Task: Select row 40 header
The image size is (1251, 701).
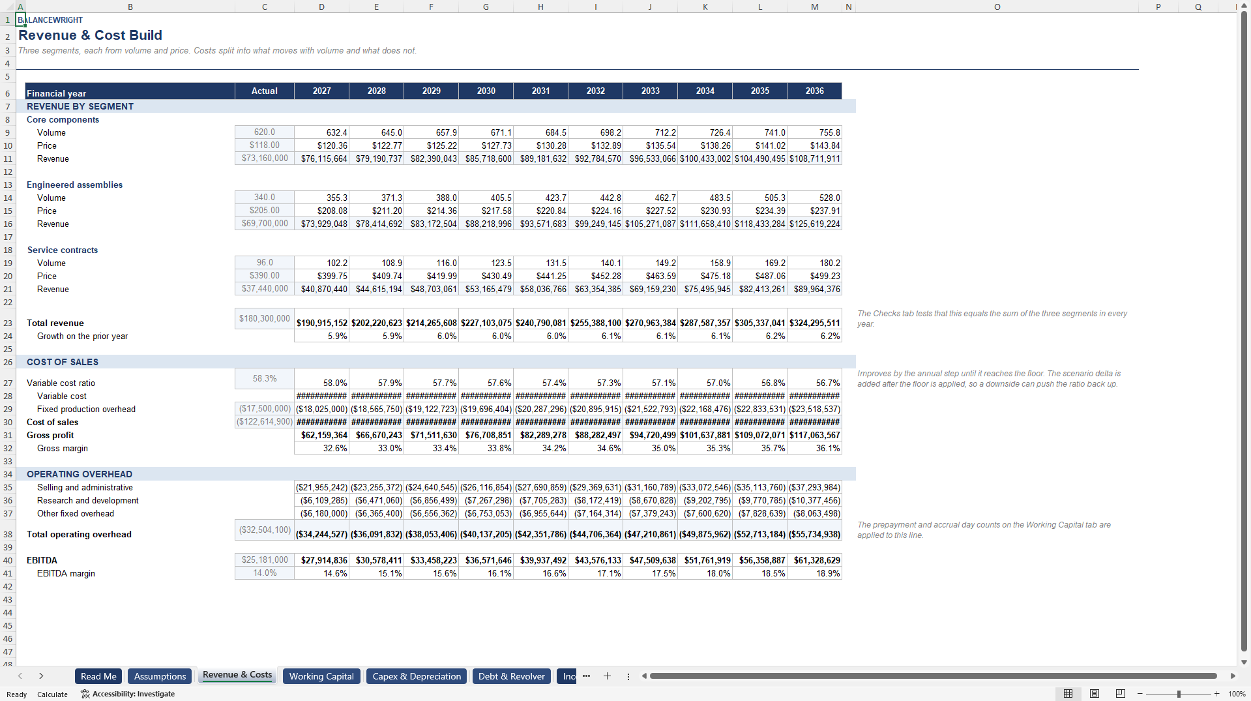Action: point(8,560)
